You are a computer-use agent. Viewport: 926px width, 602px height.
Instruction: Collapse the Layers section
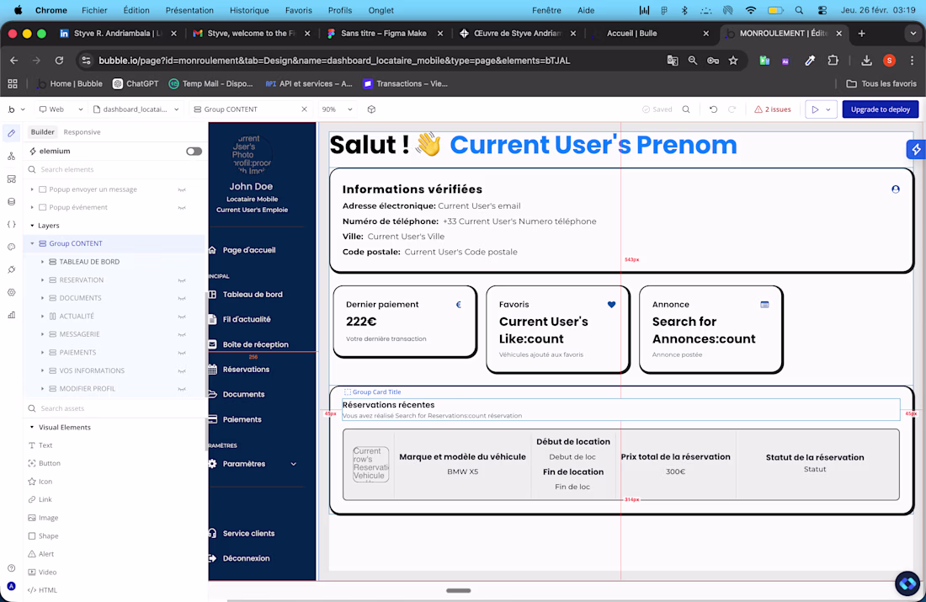click(32, 225)
